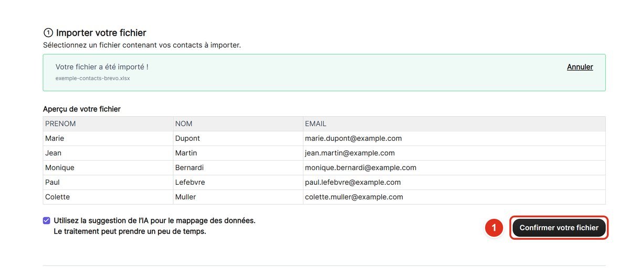Click the Annuler link
The image size is (630, 278).
click(x=580, y=67)
